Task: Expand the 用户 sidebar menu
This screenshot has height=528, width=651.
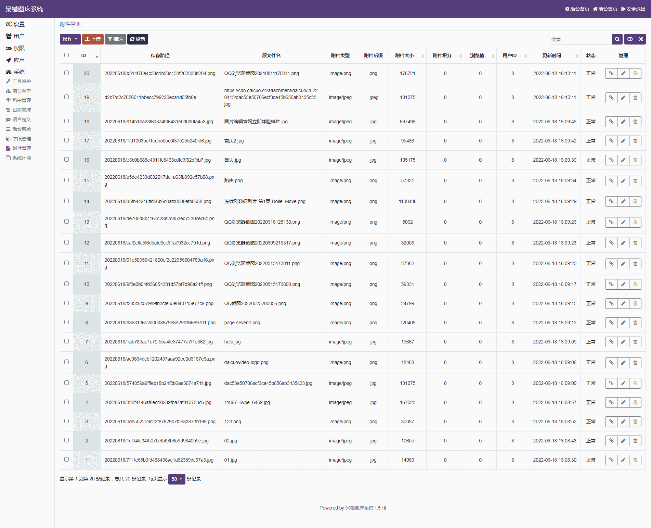Action: click(x=15, y=36)
